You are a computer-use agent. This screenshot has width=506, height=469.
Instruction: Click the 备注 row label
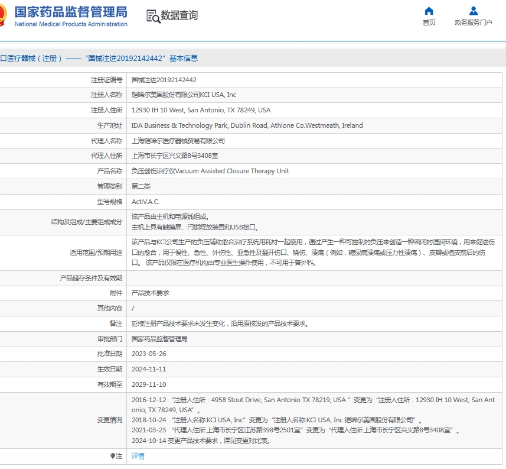pos(116,324)
